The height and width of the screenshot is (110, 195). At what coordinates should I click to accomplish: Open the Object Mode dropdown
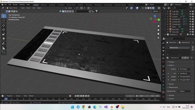pyautogui.click(x=13, y=8)
